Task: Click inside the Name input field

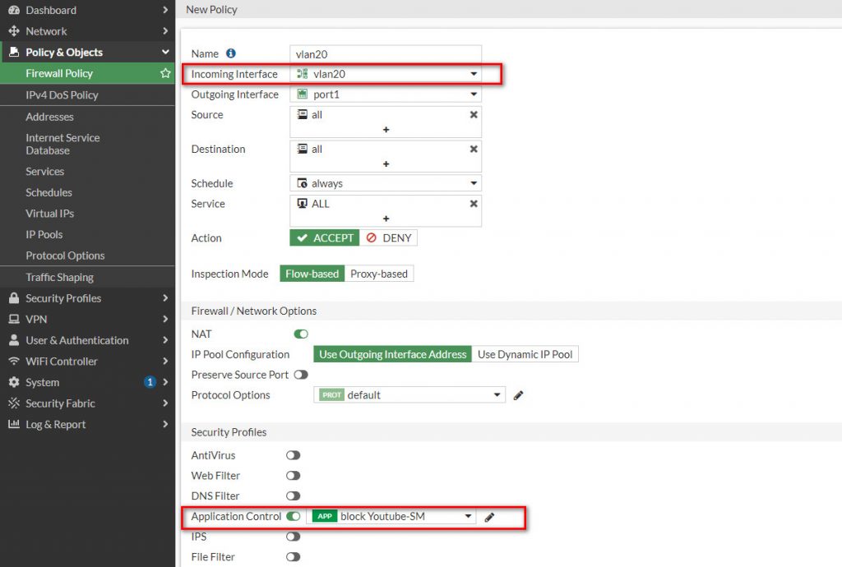Action: 385,54
